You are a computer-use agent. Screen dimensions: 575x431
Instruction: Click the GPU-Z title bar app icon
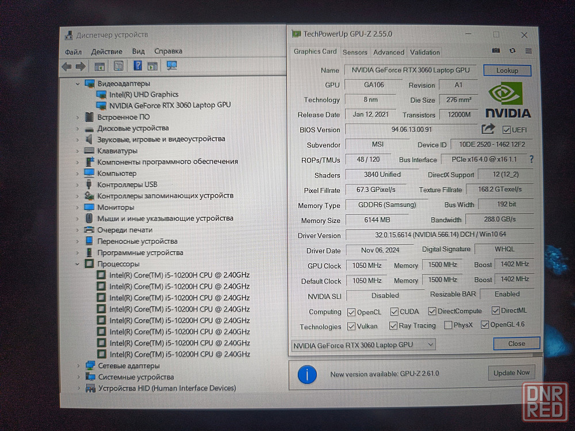tap(296, 34)
